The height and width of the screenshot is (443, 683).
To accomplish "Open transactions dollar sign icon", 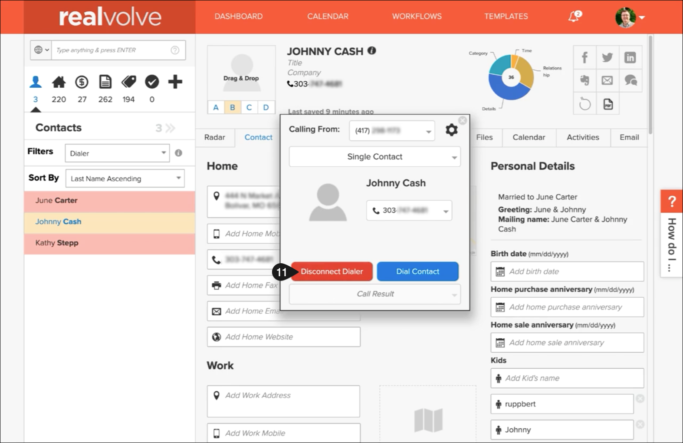I will pyautogui.click(x=82, y=82).
